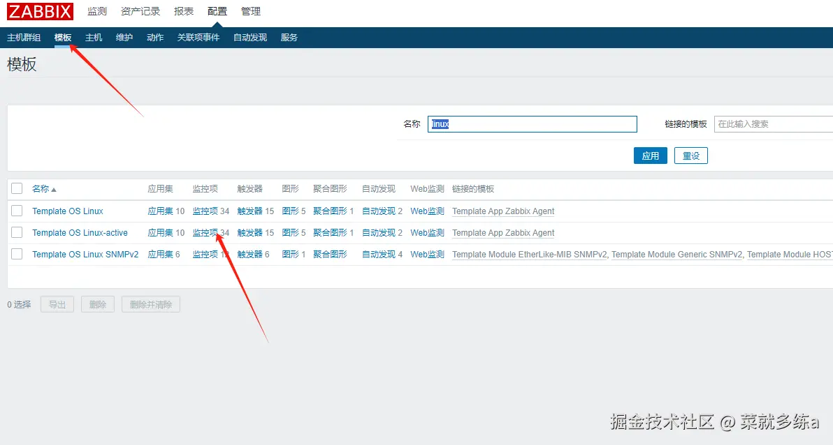Open the Template OS Linux-active template

[80, 233]
